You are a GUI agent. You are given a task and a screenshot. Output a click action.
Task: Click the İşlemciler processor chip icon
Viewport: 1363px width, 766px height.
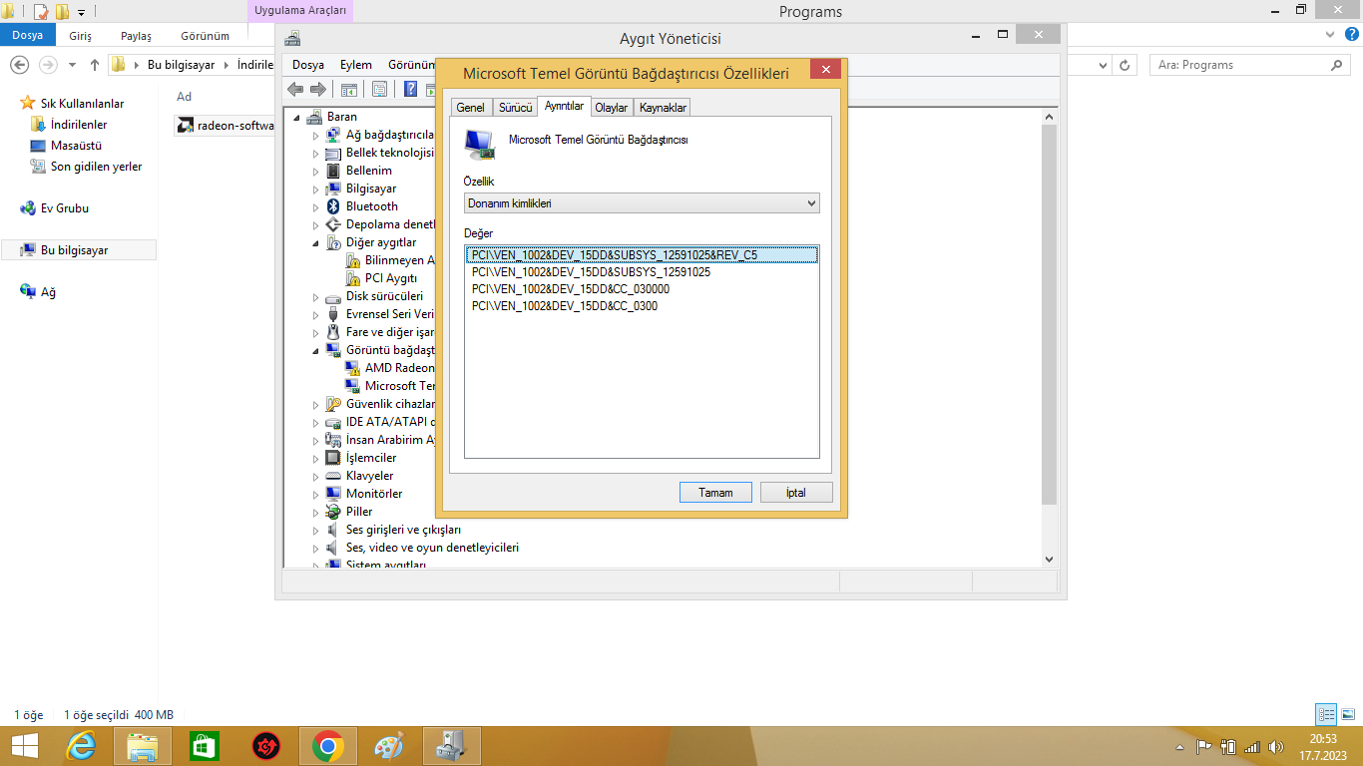tap(333, 458)
